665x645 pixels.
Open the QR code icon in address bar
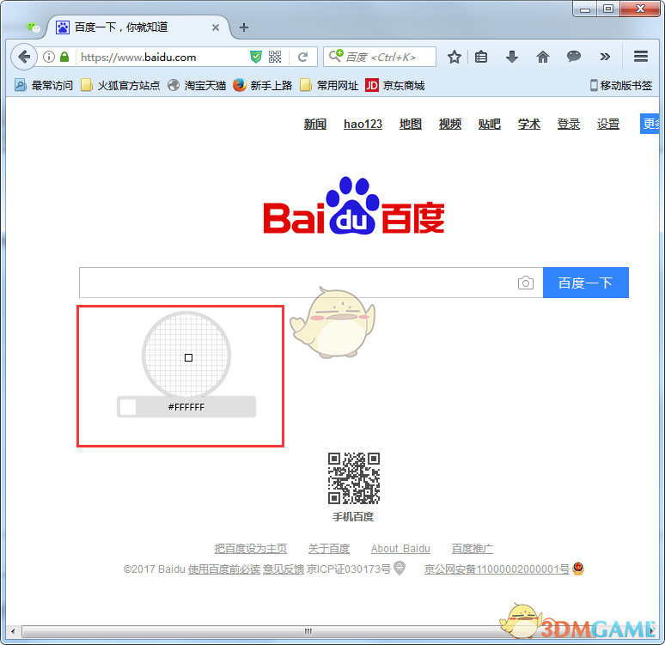click(275, 57)
